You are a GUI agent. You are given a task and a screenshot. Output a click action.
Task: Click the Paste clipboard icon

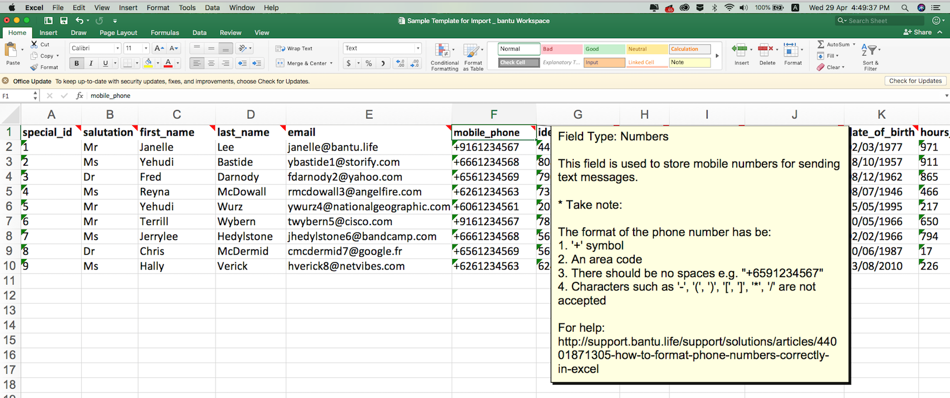pos(11,50)
